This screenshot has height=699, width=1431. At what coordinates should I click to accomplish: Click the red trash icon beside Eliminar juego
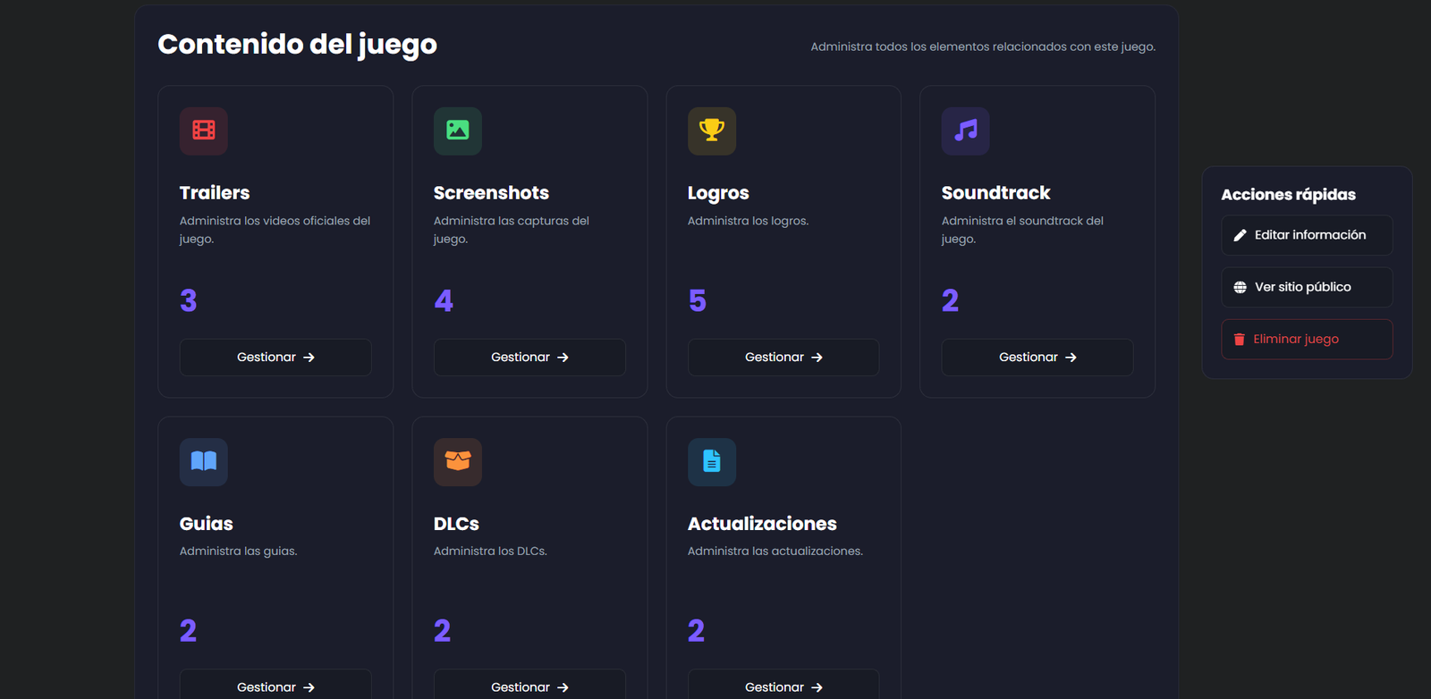[x=1239, y=339]
